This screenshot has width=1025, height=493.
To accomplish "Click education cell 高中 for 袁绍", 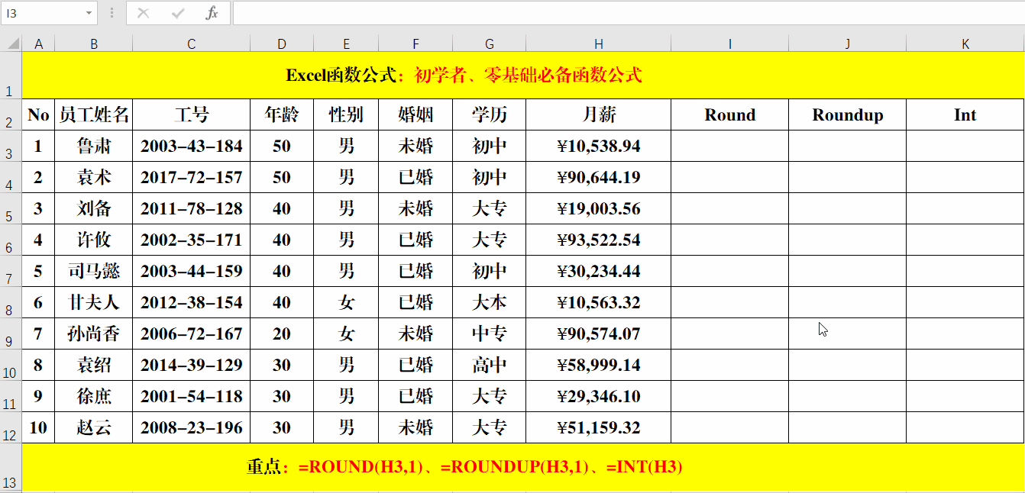I will click(490, 365).
